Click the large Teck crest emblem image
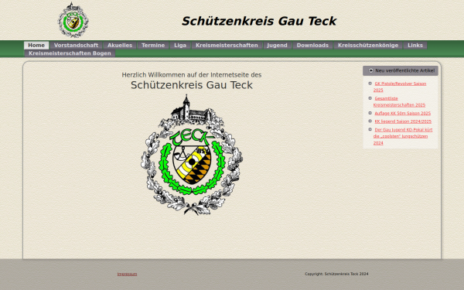 pos(192,155)
